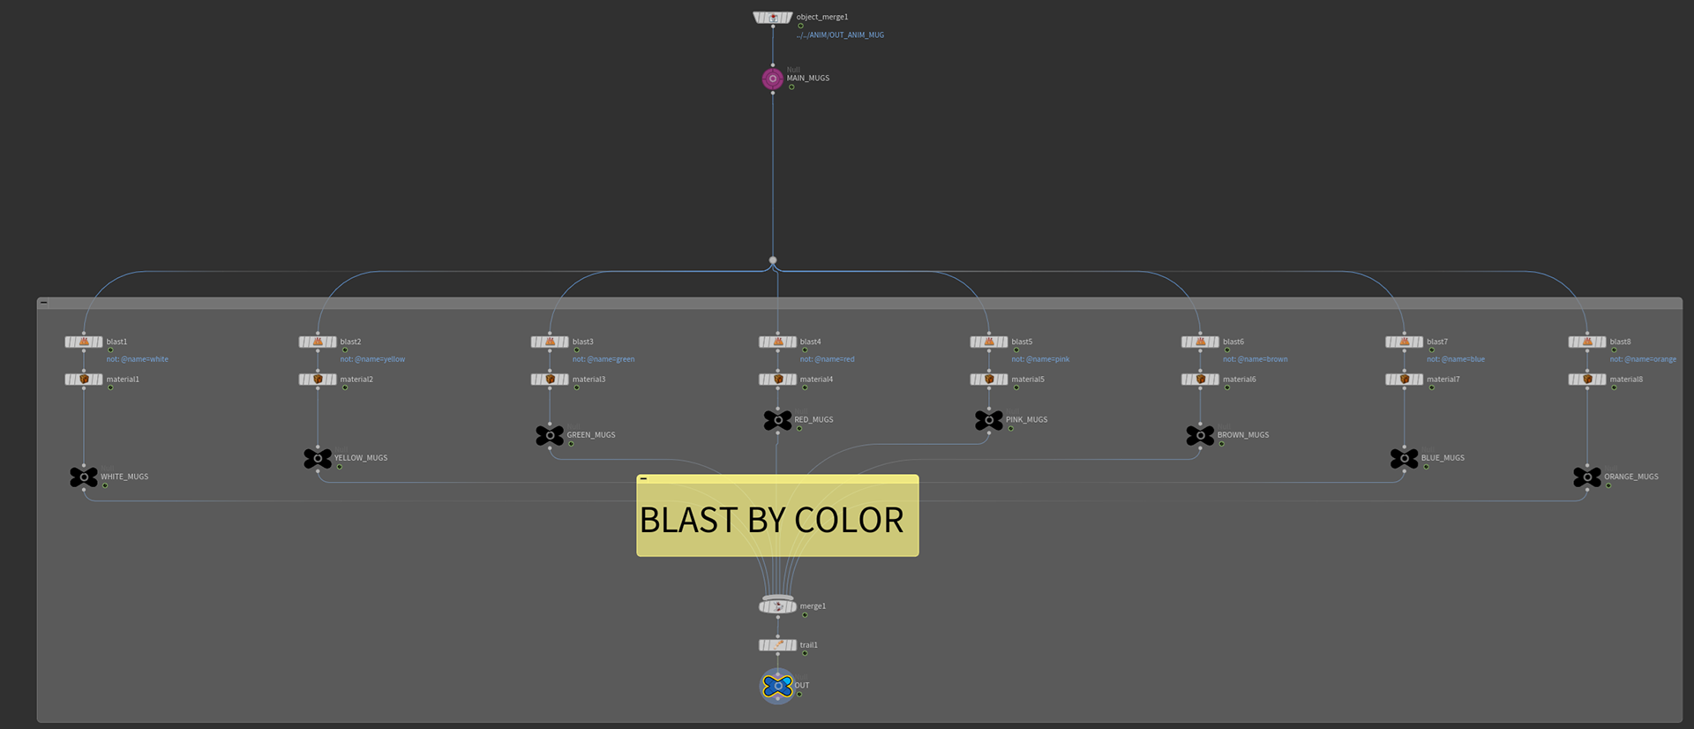1694x729 pixels.
Task: Select the material2 node
Action: pos(318,380)
